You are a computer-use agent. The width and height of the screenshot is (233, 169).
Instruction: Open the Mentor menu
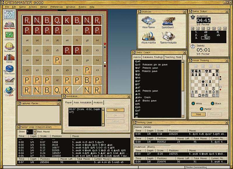click(x=43, y=7)
